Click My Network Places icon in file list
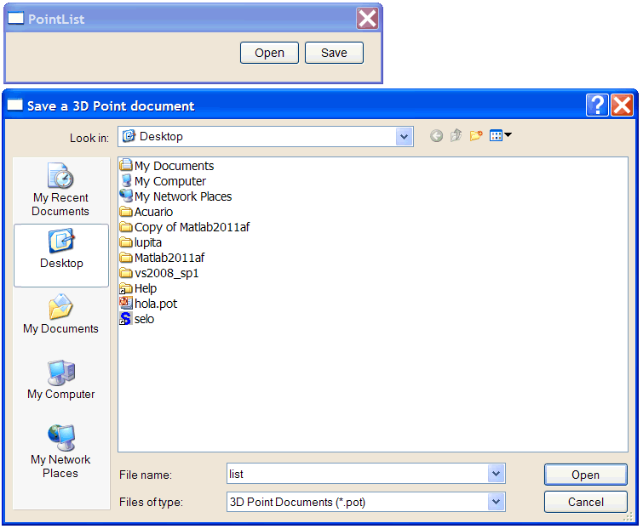 pos(126,196)
